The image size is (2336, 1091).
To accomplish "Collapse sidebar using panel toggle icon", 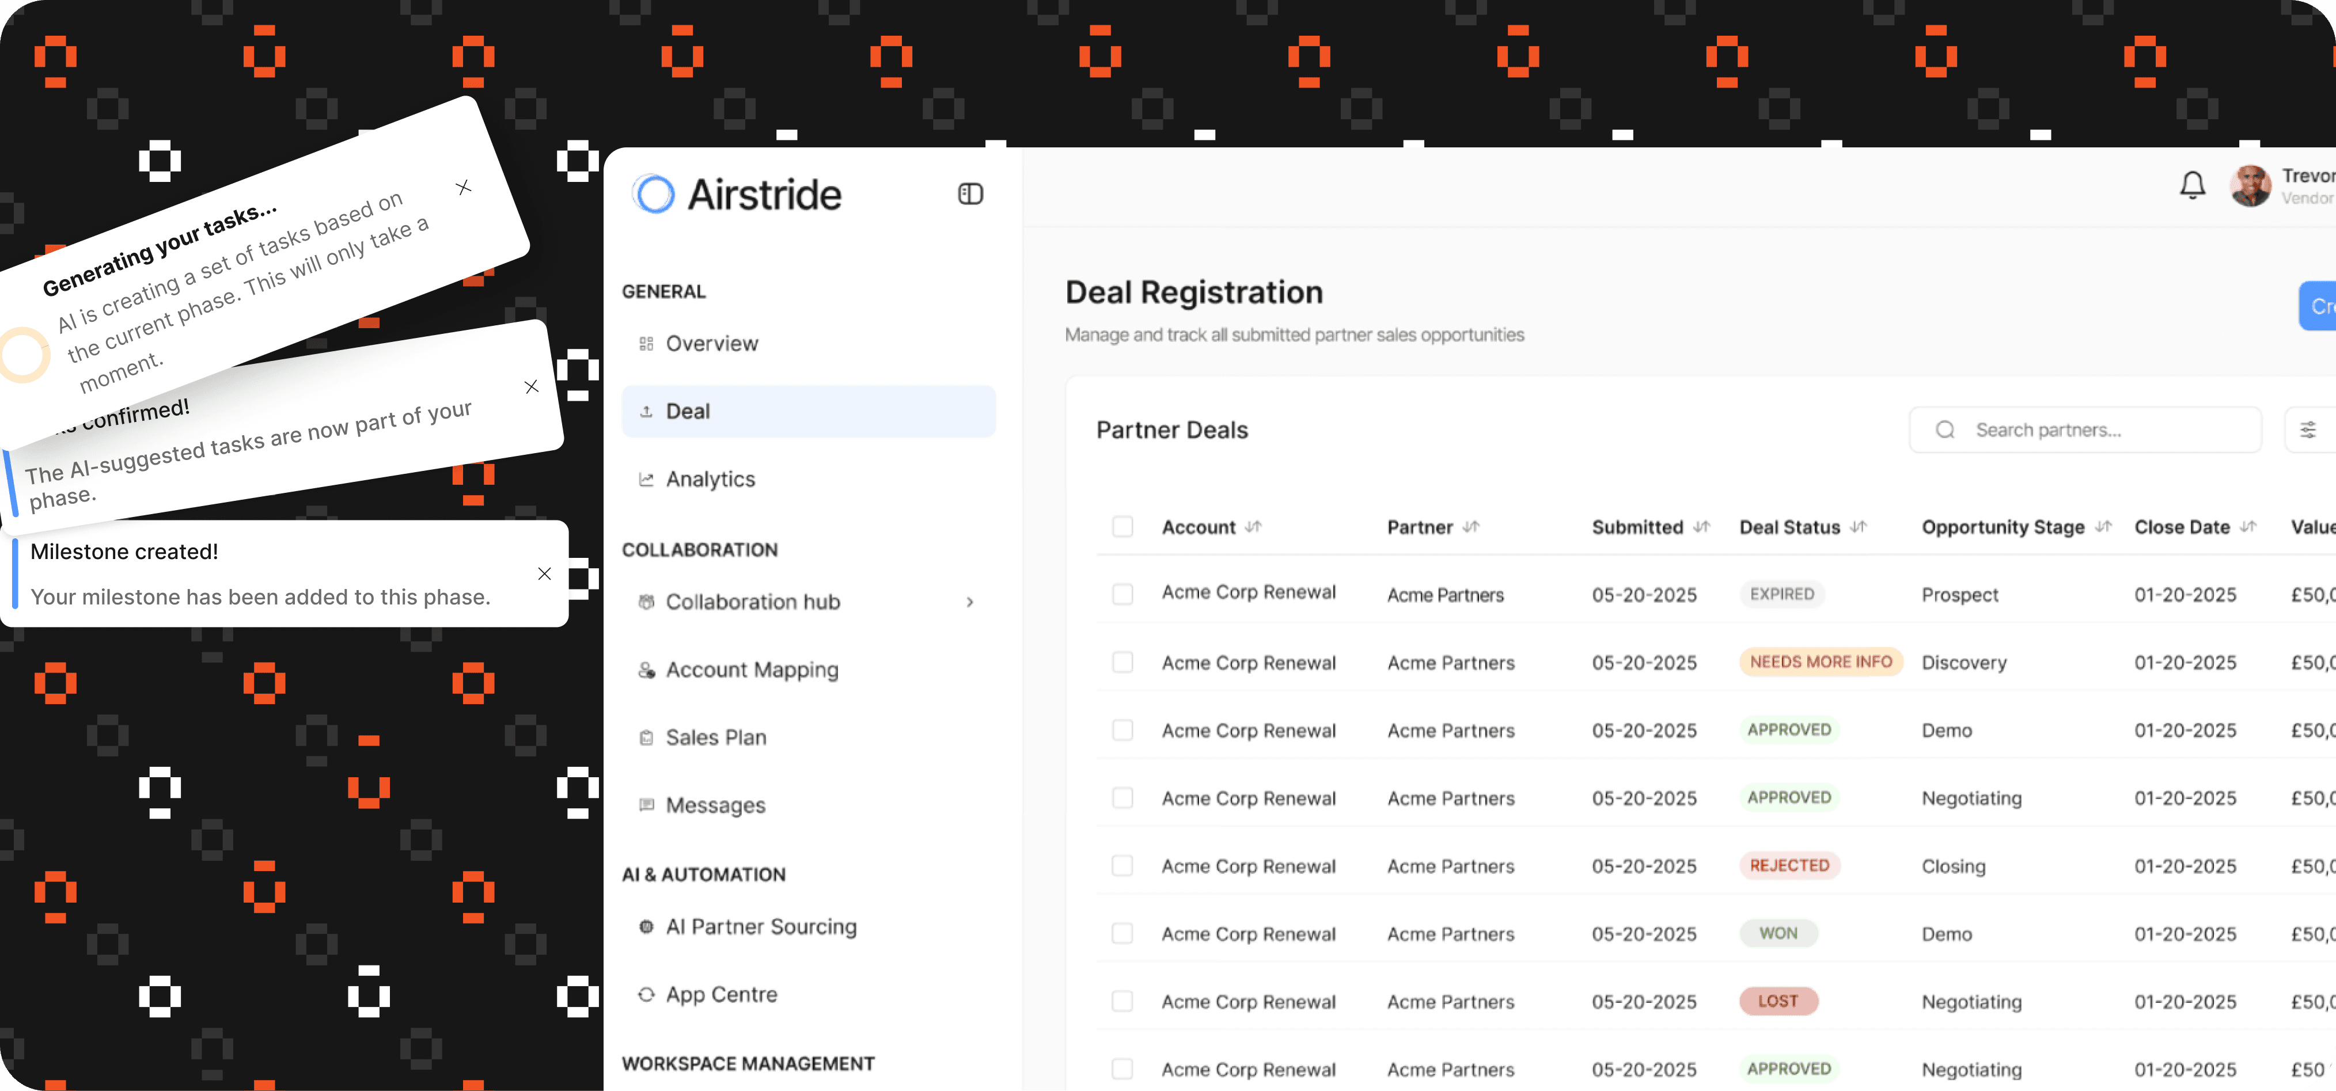I will [x=969, y=194].
